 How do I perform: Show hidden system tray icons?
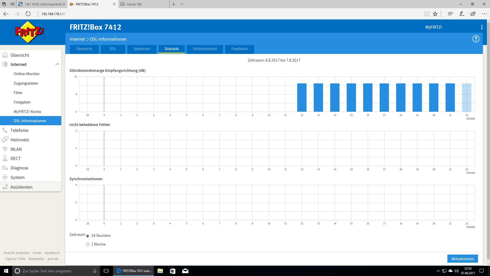click(x=438, y=271)
